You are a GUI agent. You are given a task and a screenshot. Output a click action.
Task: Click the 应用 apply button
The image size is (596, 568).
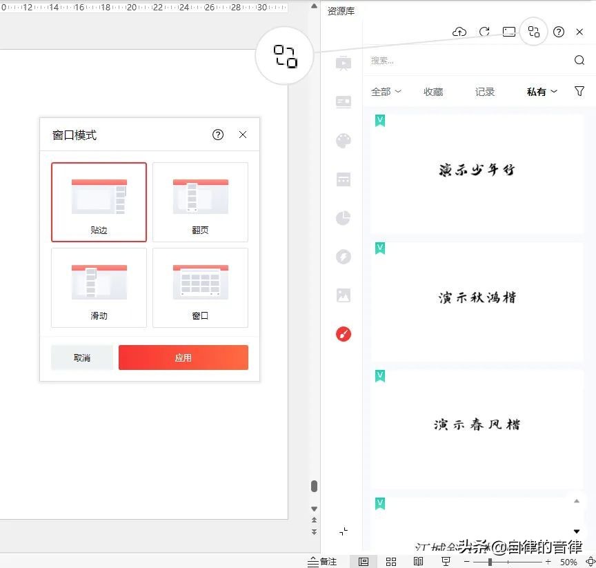[x=183, y=358]
